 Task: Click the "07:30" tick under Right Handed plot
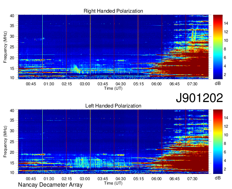tap(192, 84)
